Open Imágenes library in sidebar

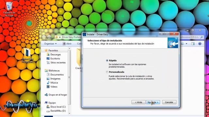55,79
